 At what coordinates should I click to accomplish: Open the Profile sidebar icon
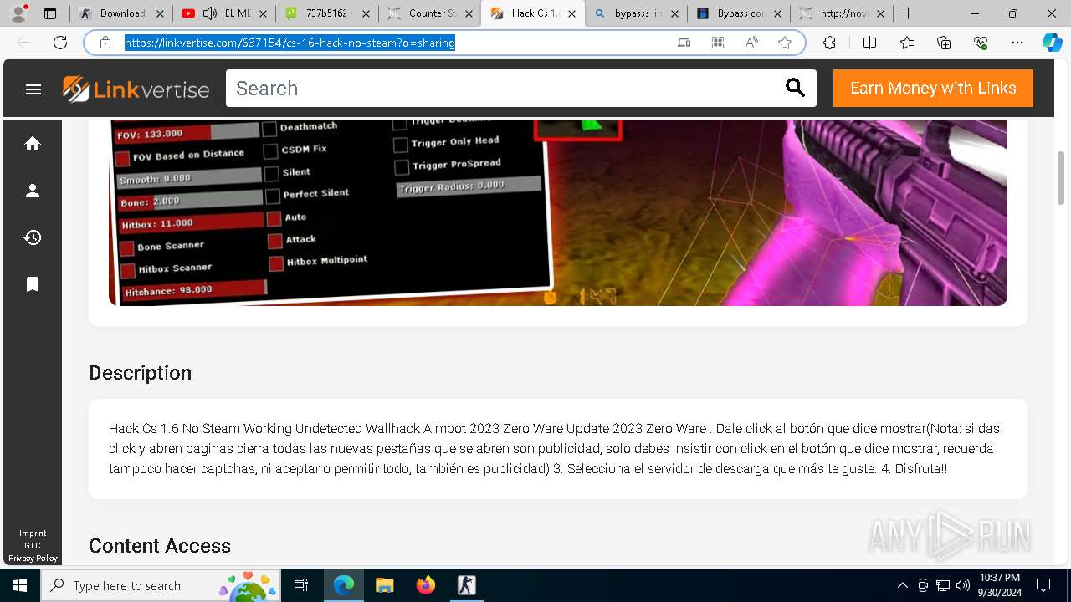click(33, 191)
